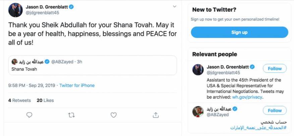View the 4 Retweets list
Viewport: 294px width, 136px height.
[x=19, y=100]
